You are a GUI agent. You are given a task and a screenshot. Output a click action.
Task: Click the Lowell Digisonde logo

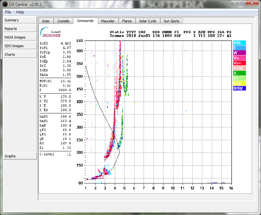tap(51, 32)
